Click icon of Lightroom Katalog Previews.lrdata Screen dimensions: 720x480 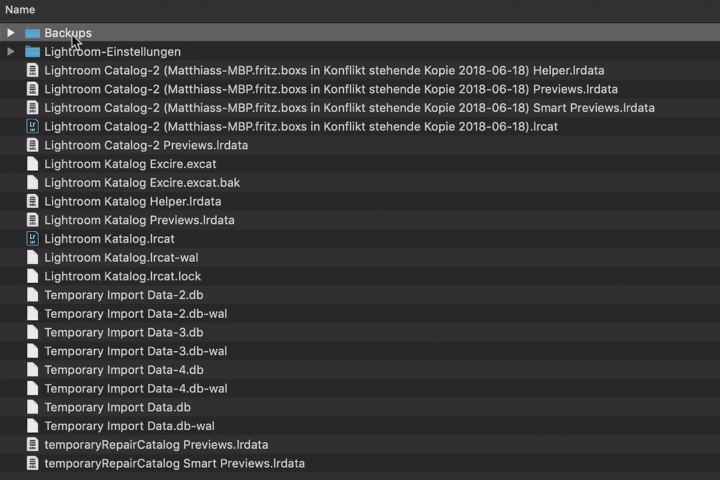point(32,220)
